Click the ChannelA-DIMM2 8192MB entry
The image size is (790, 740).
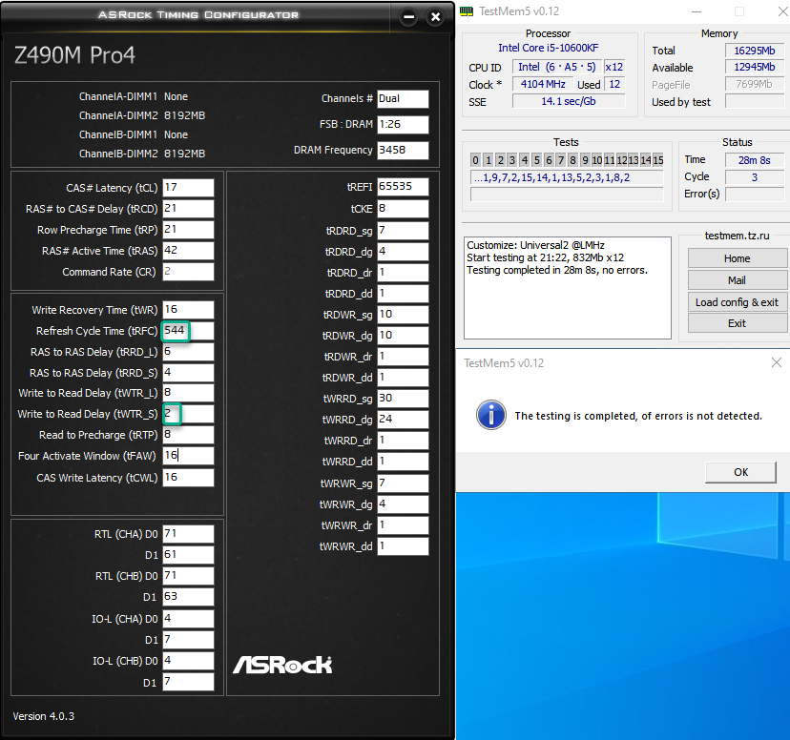tap(142, 115)
